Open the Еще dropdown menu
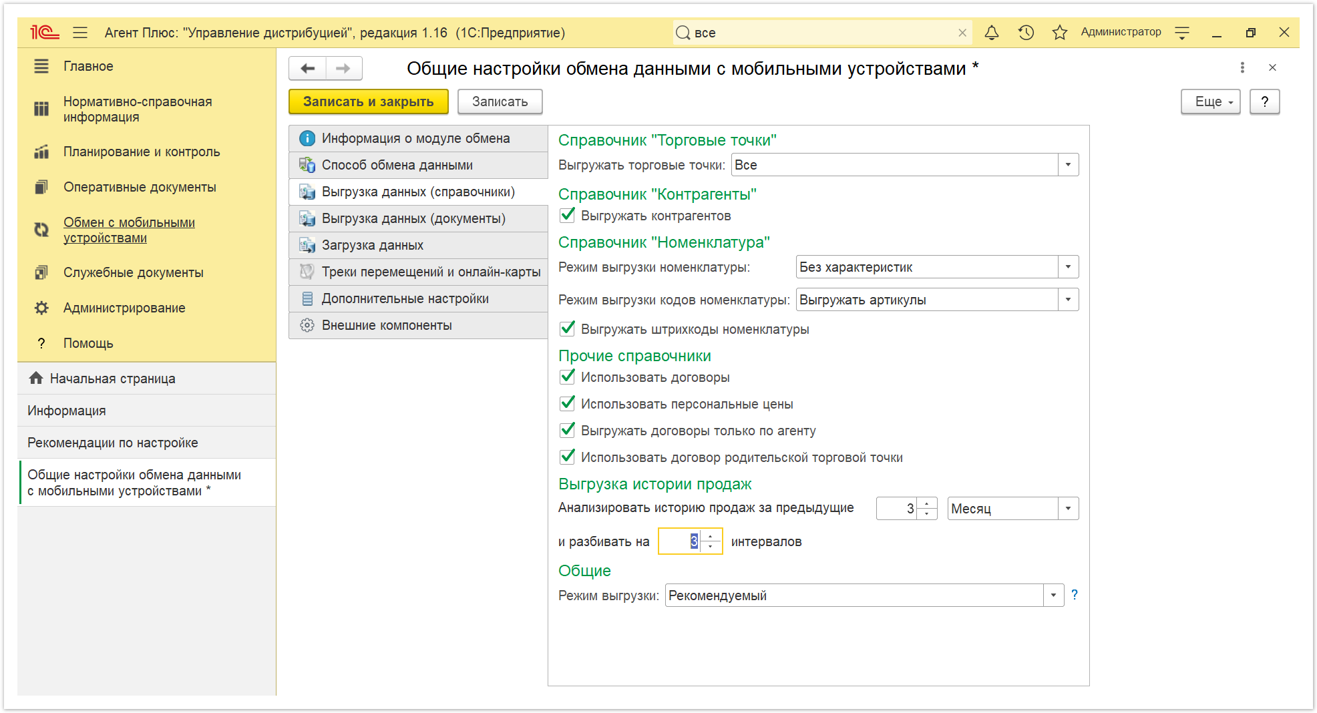 [x=1210, y=101]
